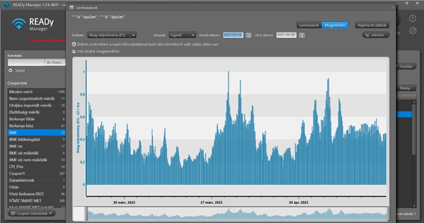Viewport: 424px width, 223px height.
Task: Select the highlighted BME group
Action: pyautogui.click(x=36, y=132)
